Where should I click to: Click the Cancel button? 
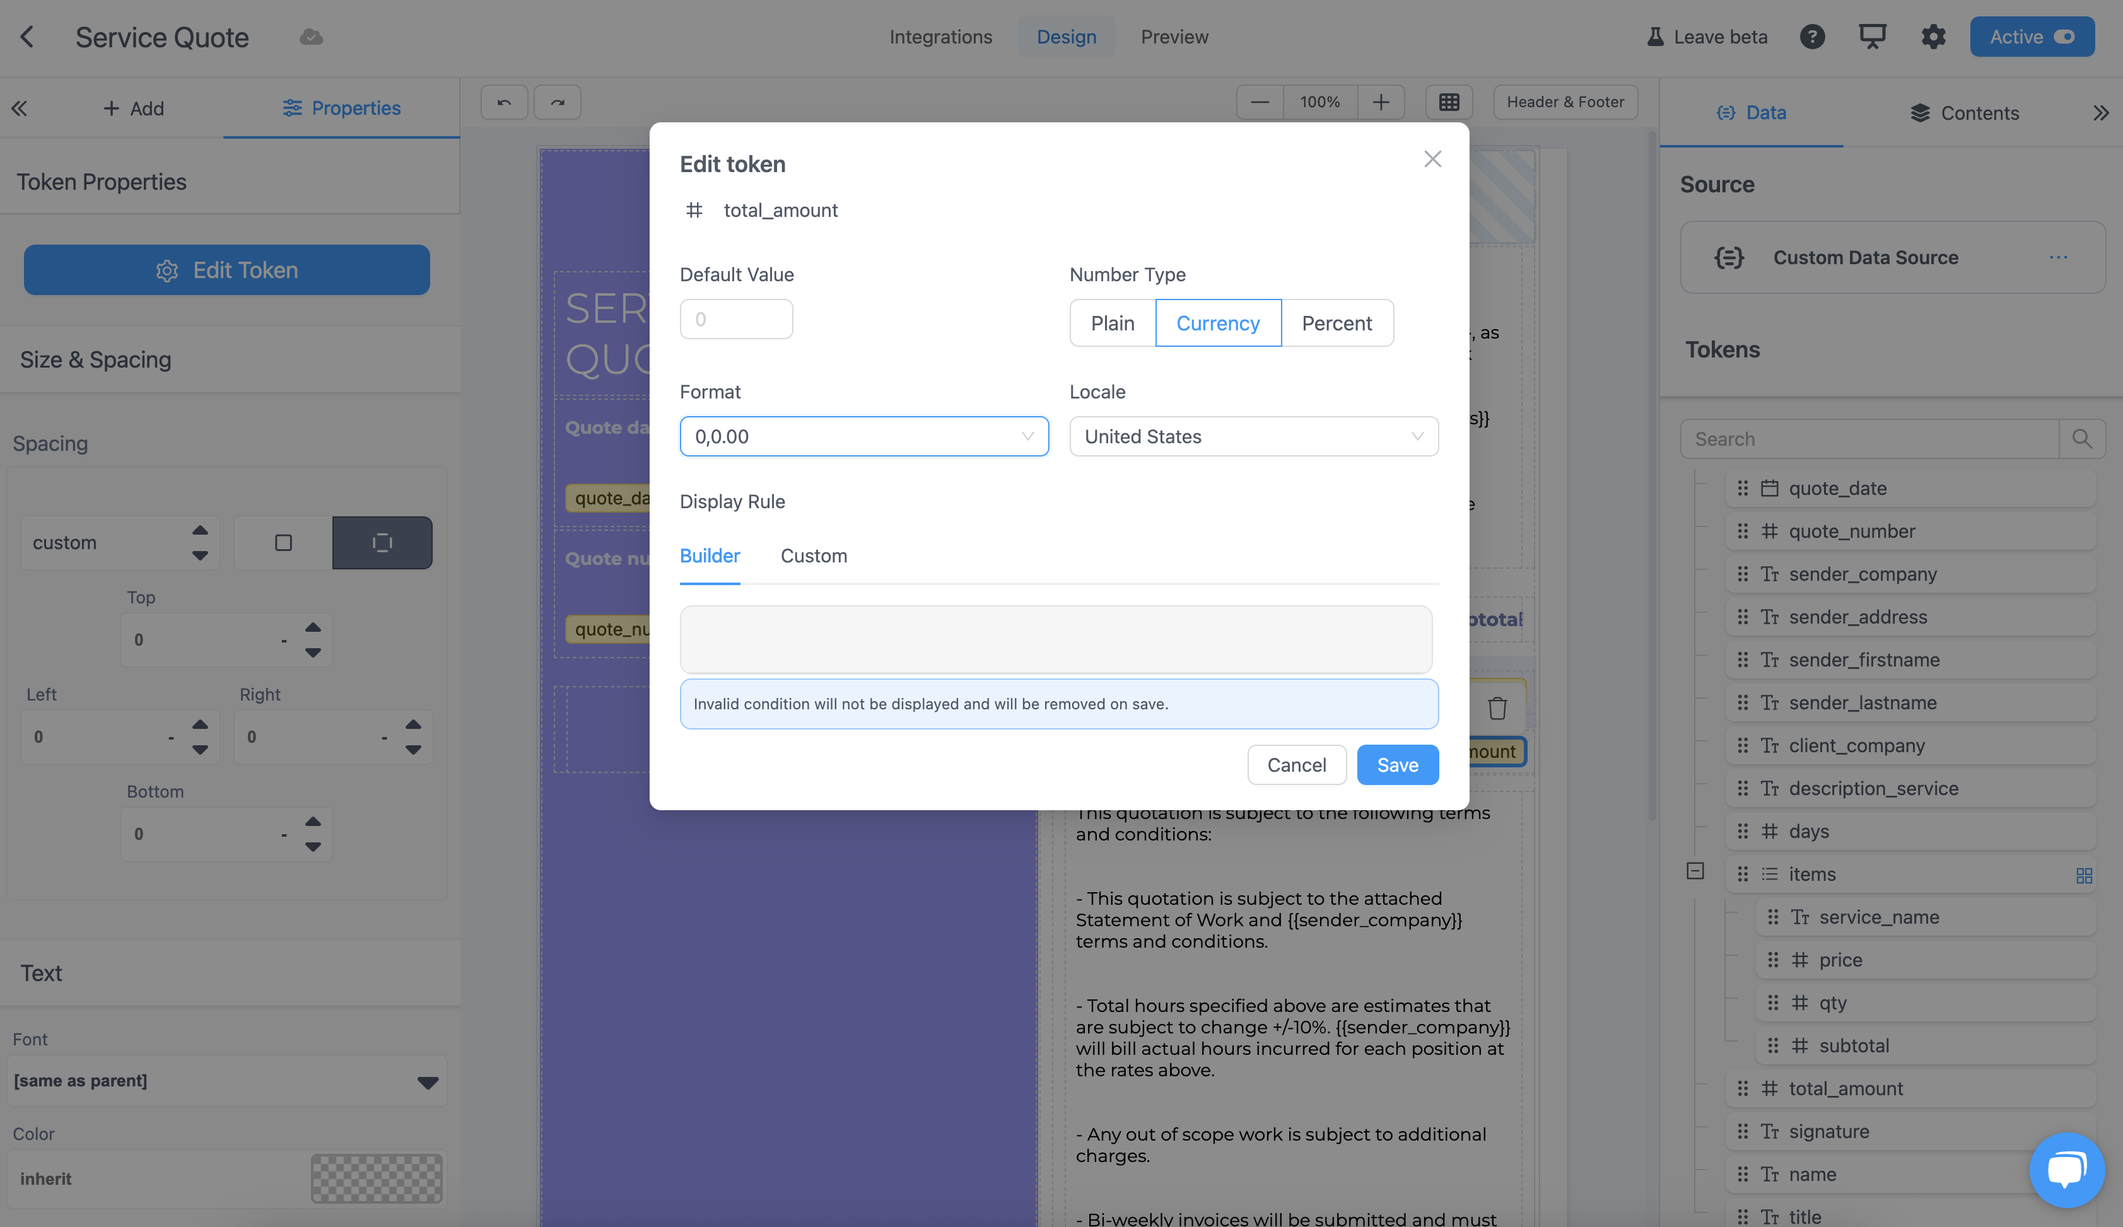coord(1295,765)
